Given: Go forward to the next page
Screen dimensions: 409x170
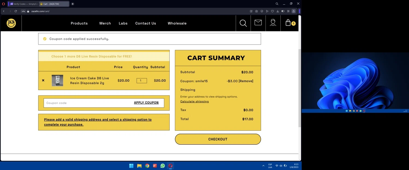Looking at the screenshot, I should pyautogui.click(x=10, y=11).
